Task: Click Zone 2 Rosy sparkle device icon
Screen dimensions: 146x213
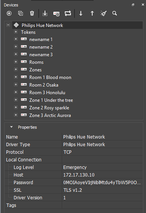Action: (x=24, y=107)
